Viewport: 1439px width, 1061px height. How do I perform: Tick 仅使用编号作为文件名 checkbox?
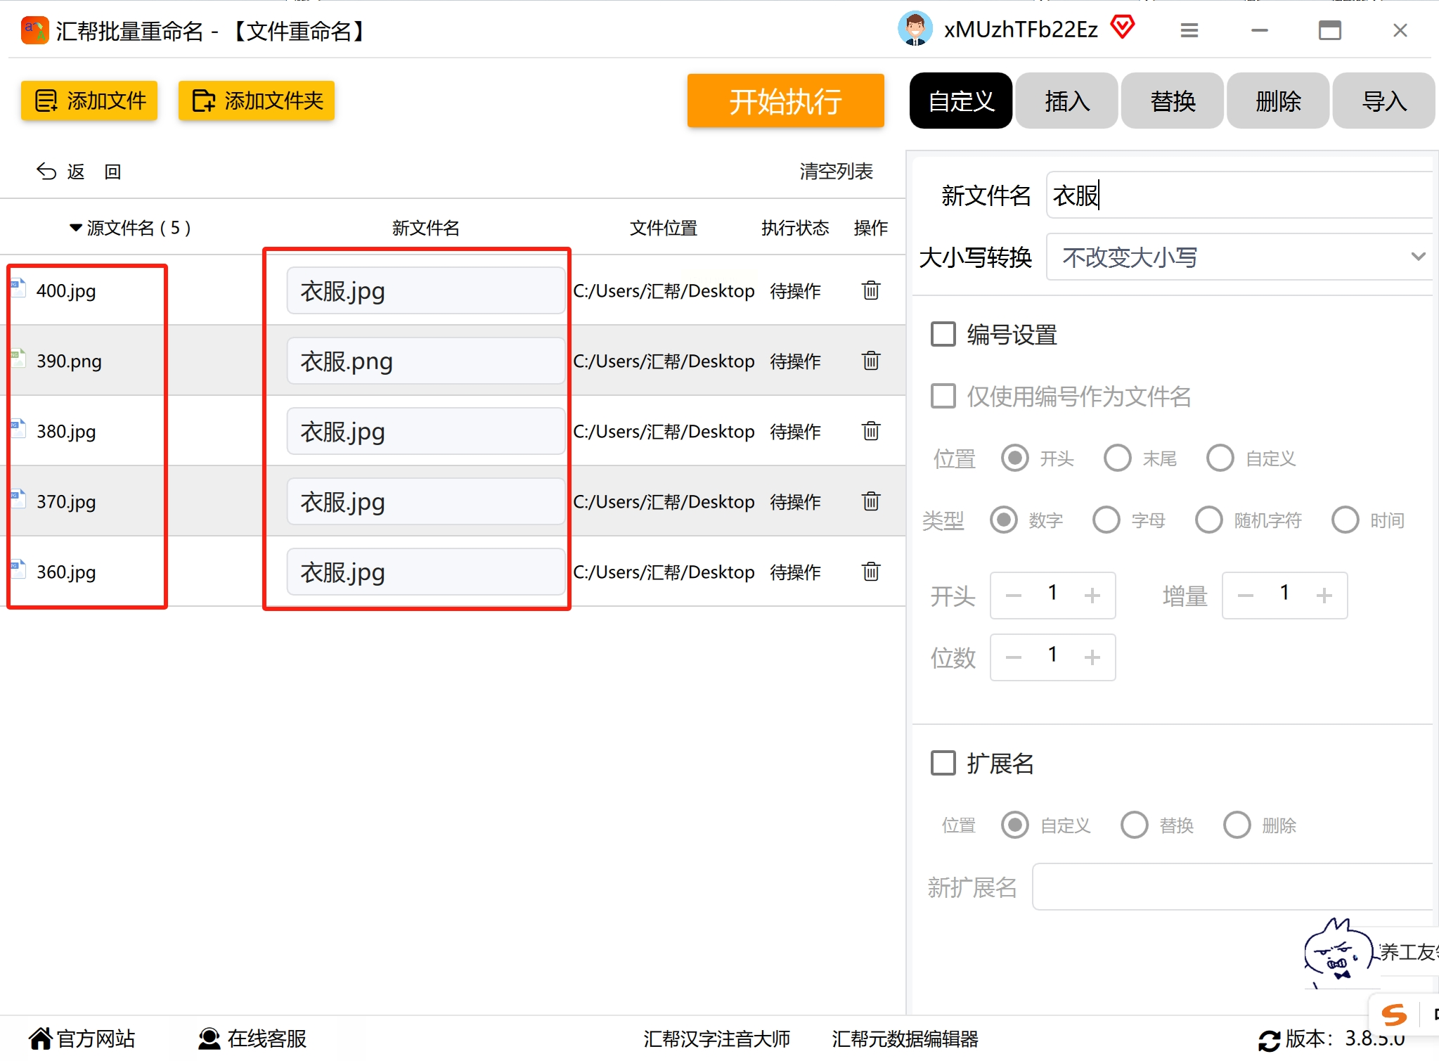click(943, 396)
